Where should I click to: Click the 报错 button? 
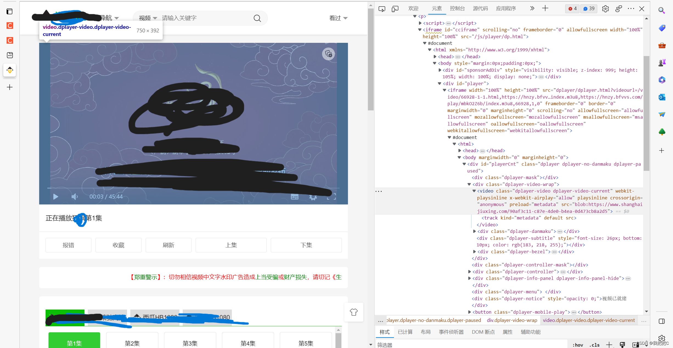click(68, 245)
